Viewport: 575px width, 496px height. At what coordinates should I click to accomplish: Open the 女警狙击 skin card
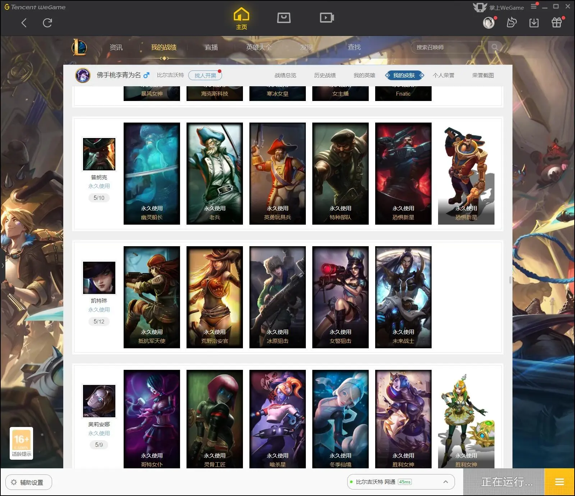pos(340,297)
